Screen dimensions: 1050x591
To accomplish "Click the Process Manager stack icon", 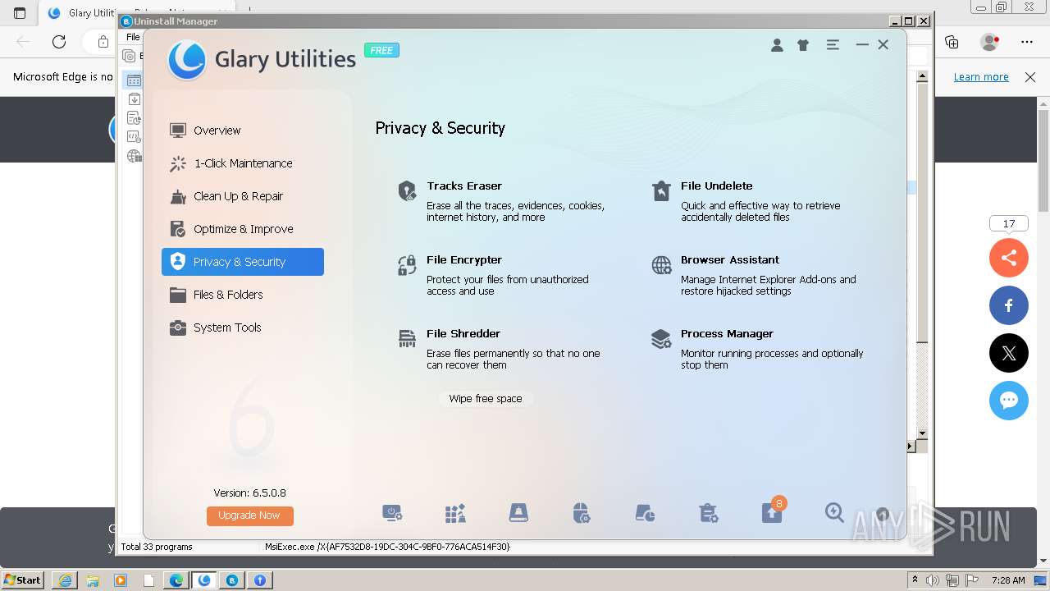I will (661, 339).
